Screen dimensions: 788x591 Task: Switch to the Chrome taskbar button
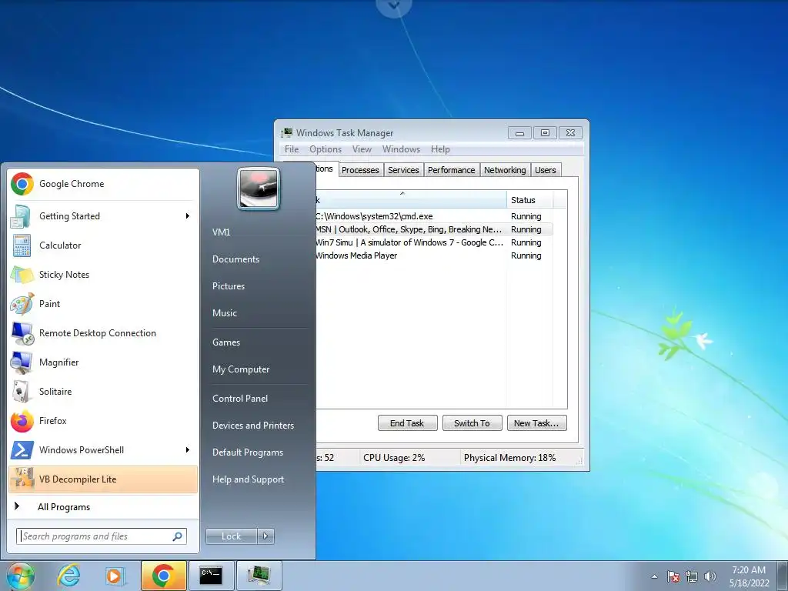click(x=163, y=576)
